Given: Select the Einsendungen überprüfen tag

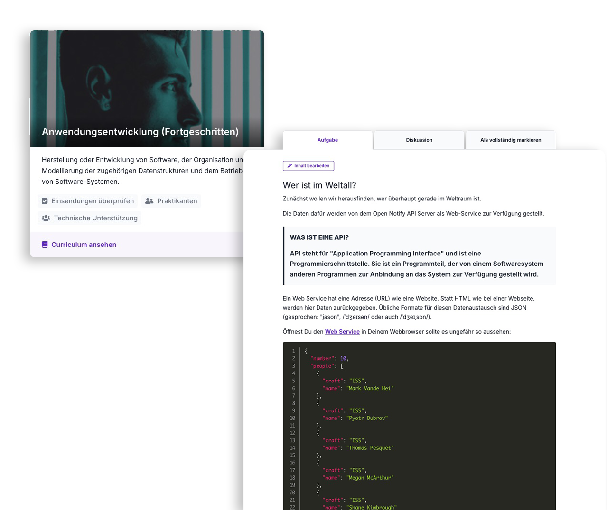Looking at the screenshot, I should (88, 201).
